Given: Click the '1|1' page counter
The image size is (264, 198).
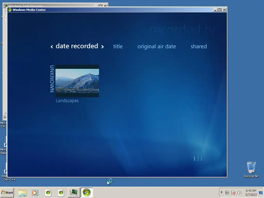Looking at the screenshot, I should (x=198, y=159).
